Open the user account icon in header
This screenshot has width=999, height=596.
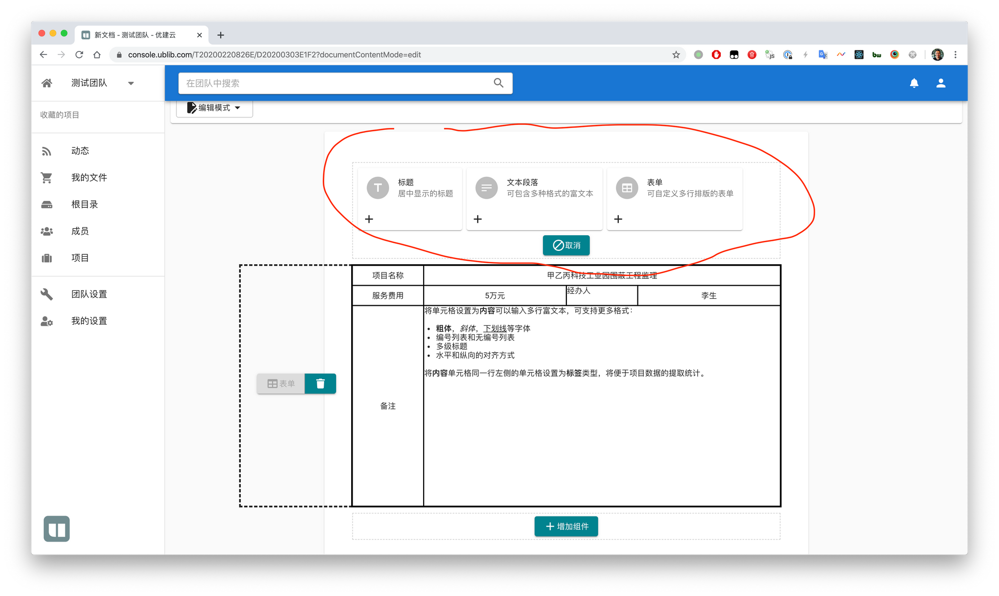tap(941, 83)
